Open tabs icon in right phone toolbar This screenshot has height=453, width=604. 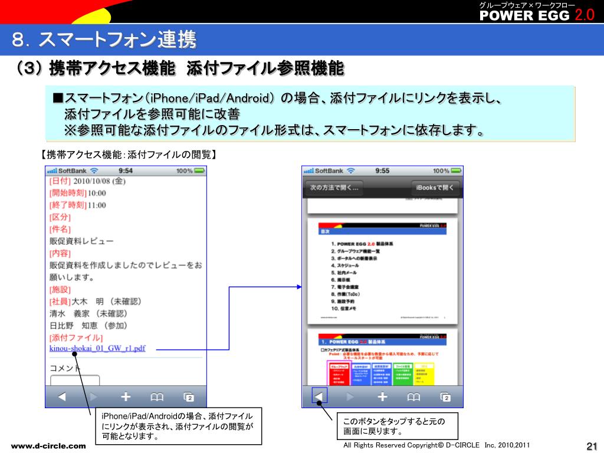pyautogui.click(x=445, y=397)
